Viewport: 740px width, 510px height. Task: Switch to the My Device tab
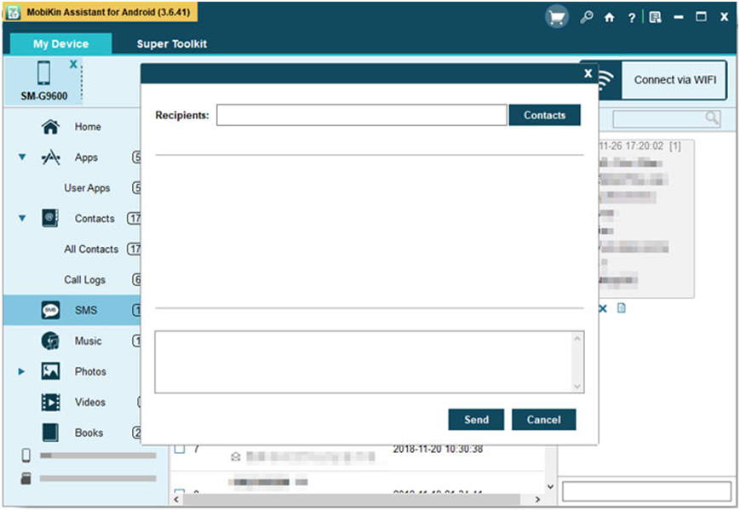(x=60, y=44)
